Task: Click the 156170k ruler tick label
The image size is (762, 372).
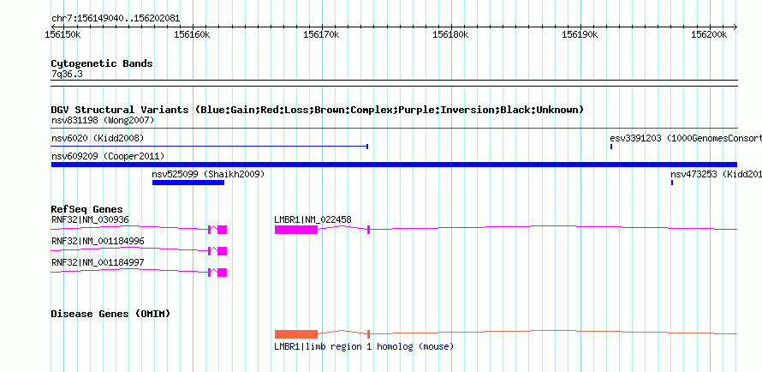Action: click(x=321, y=34)
